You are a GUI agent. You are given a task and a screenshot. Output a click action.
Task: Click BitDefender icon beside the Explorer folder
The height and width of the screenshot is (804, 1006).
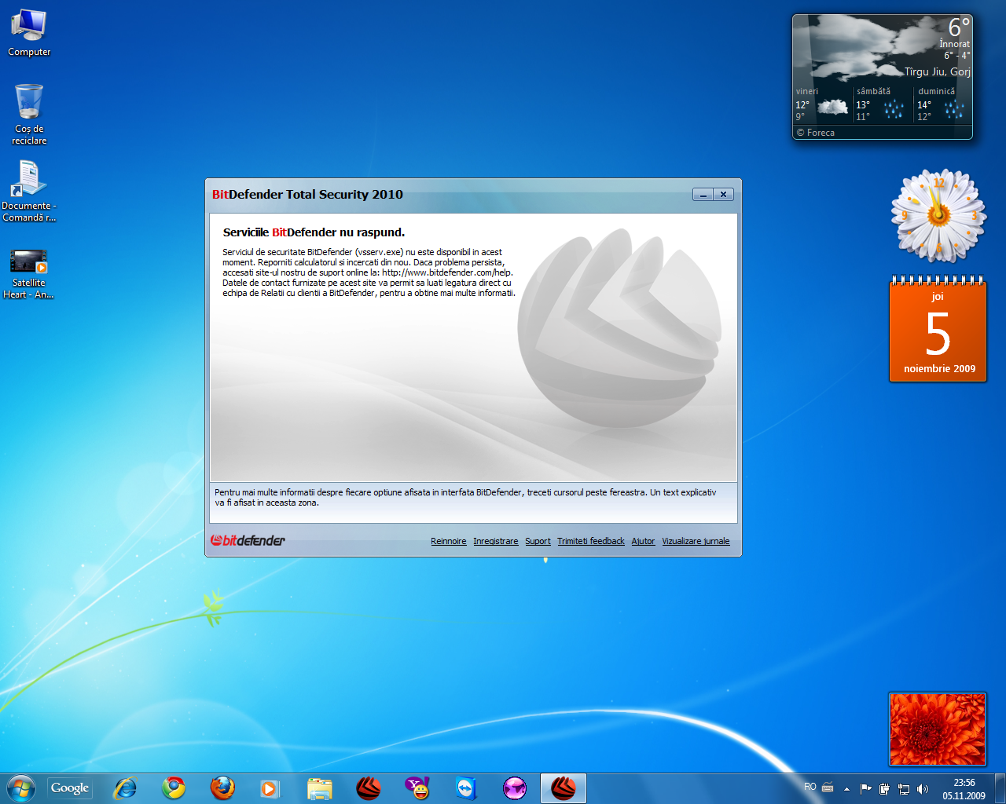pyautogui.click(x=368, y=788)
